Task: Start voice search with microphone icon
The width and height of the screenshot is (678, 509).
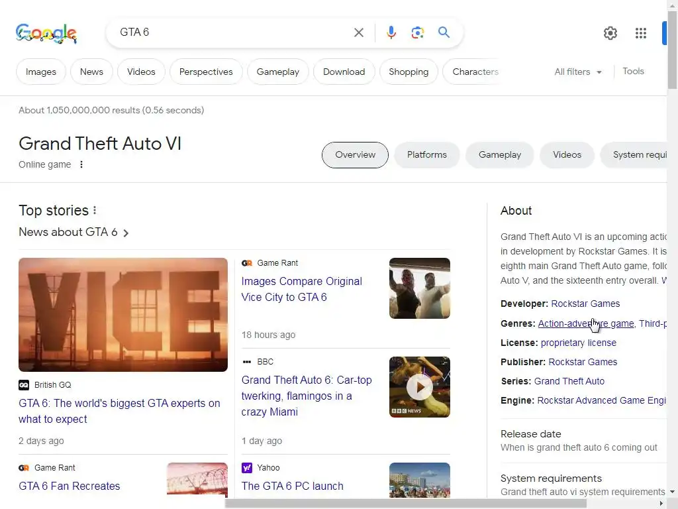Action: (x=391, y=32)
